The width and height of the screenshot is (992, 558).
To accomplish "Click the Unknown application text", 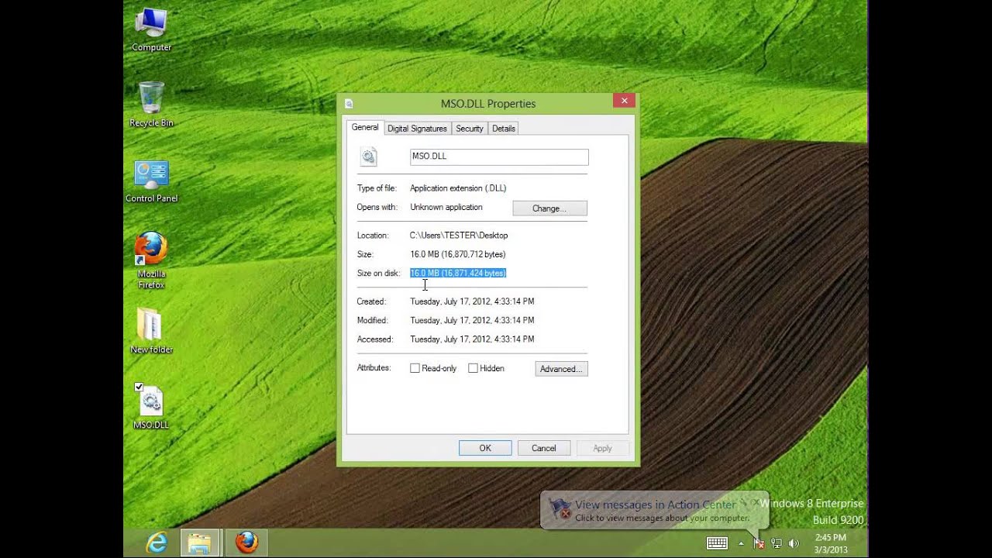I will click(x=446, y=207).
